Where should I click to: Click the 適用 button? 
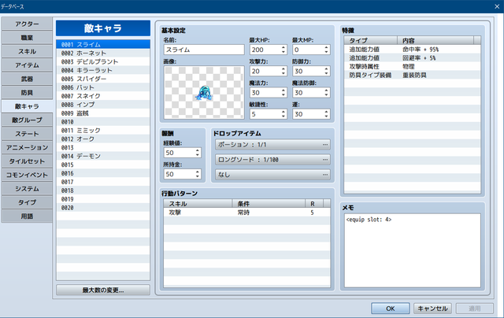coord(474,309)
